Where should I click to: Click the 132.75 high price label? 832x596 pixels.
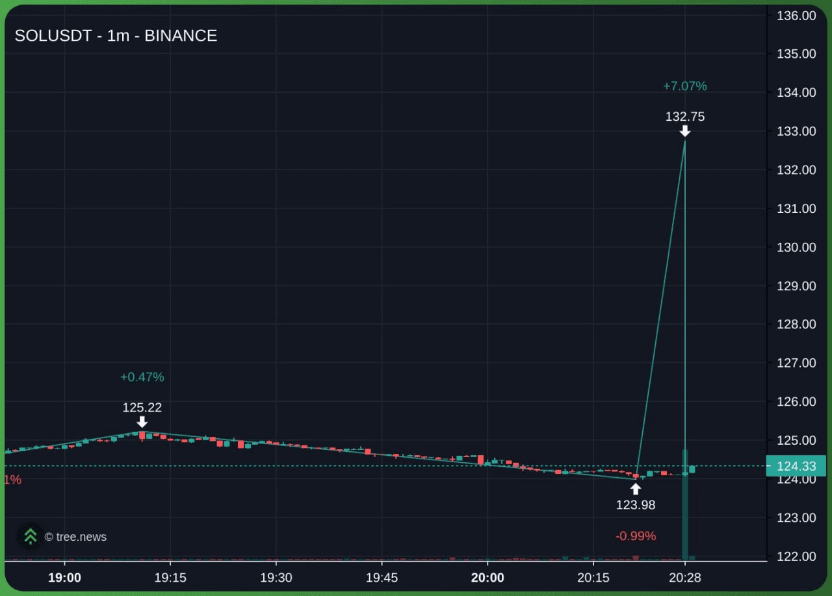coord(685,117)
